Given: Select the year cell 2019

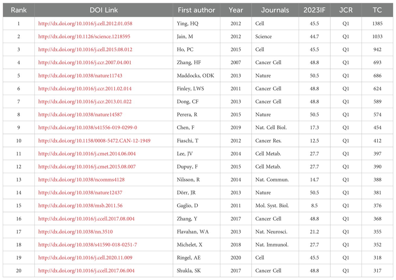Looking at the screenshot, I should coord(236,128).
